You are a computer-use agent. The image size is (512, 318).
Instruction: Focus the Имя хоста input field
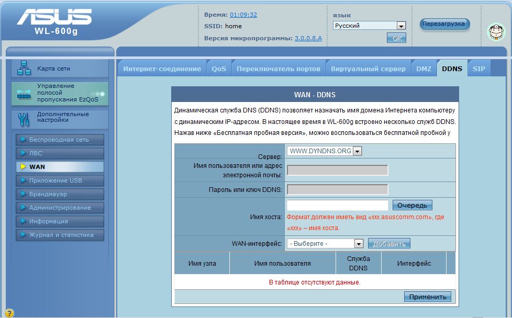click(338, 205)
